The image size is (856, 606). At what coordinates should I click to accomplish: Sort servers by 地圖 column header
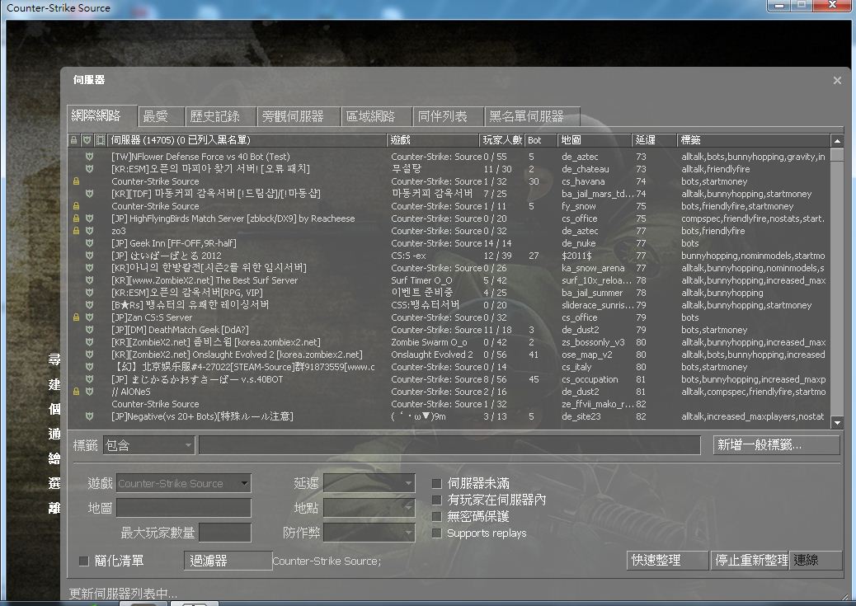594,140
